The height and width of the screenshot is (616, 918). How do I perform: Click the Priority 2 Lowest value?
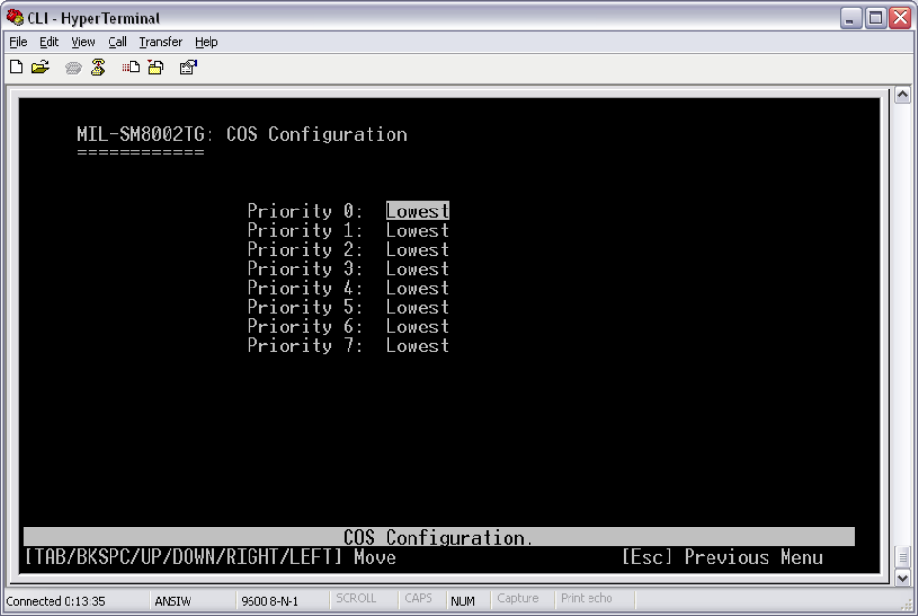click(x=417, y=249)
